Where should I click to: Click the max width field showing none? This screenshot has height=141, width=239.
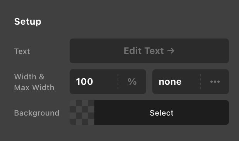click(x=176, y=82)
